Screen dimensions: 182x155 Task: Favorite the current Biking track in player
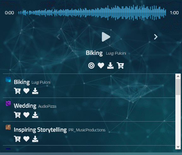pyautogui.click(x=101, y=66)
